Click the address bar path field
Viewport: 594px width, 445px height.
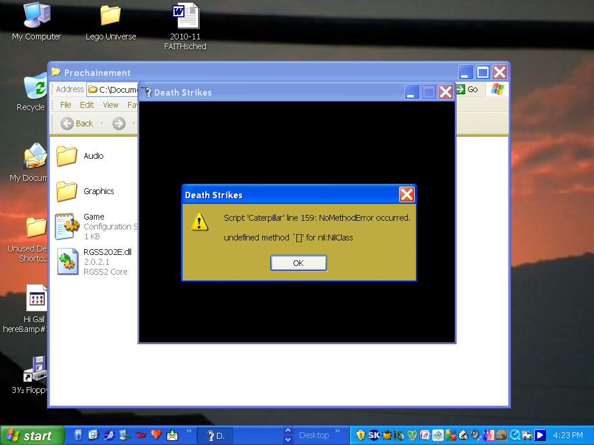pyautogui.click(x=113, y=89)
